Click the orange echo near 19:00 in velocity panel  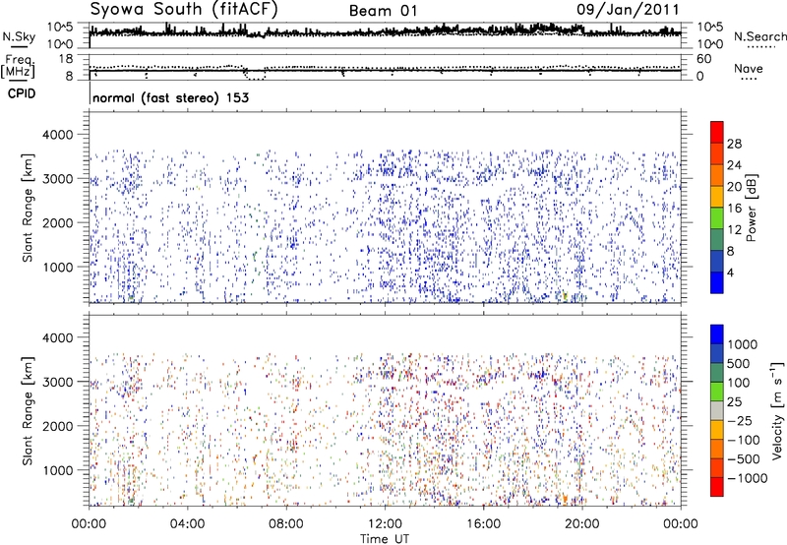click(564, 499)
